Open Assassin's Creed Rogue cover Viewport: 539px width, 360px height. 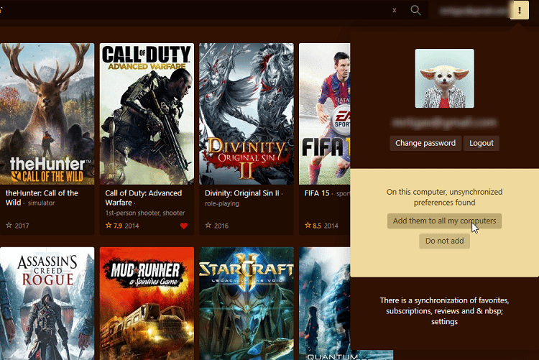(47, 303)
